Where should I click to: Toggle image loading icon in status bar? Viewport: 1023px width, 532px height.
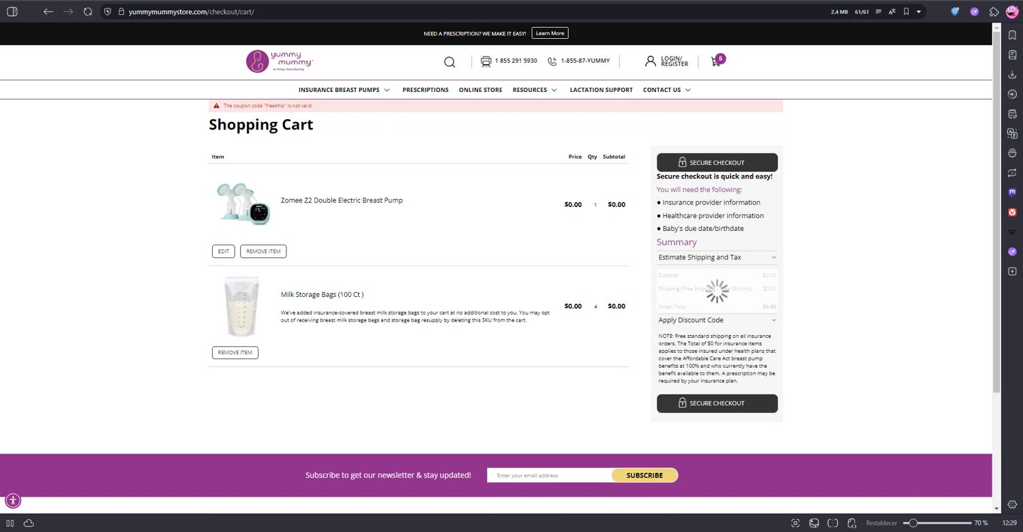click(814, 523)
